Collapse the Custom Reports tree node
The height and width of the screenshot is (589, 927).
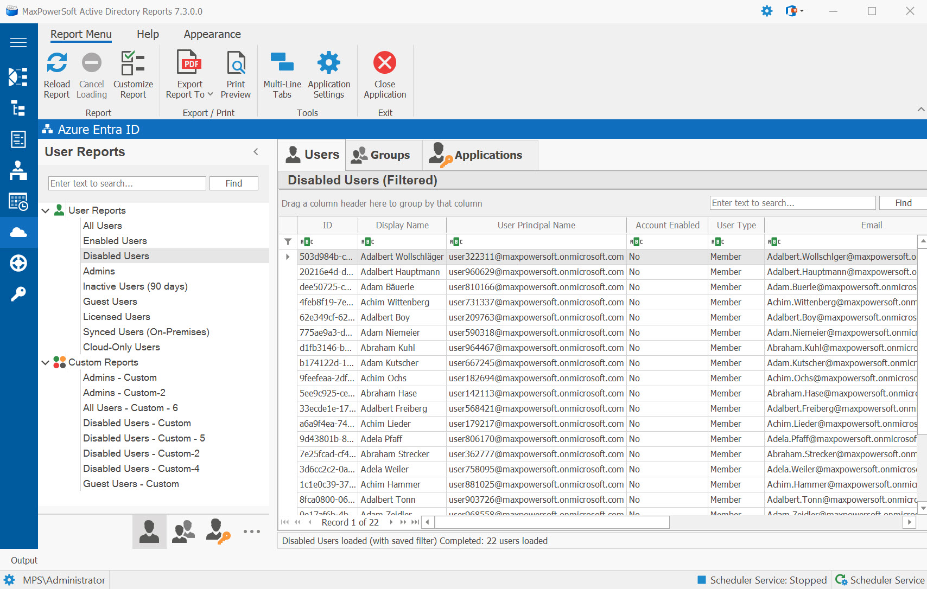[46, 362]
